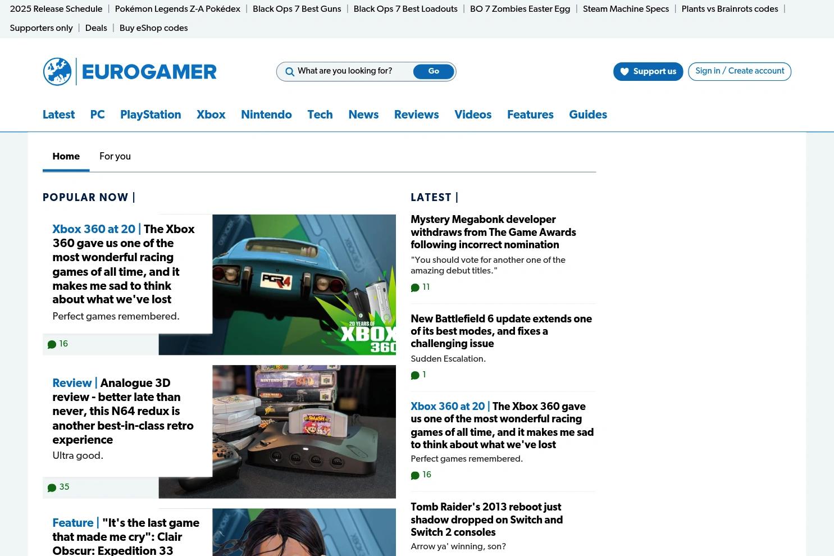Open the Analogue 3D review headline
Viewport: 834px width, 556px height.
(123, 412)
